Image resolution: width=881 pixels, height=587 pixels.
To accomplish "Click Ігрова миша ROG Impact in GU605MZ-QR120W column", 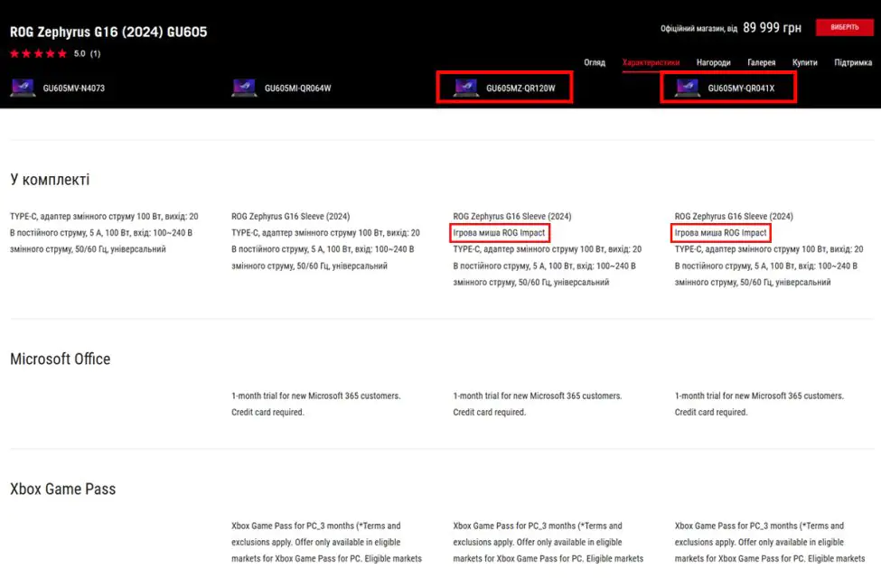I will click(x=499, y=233).
